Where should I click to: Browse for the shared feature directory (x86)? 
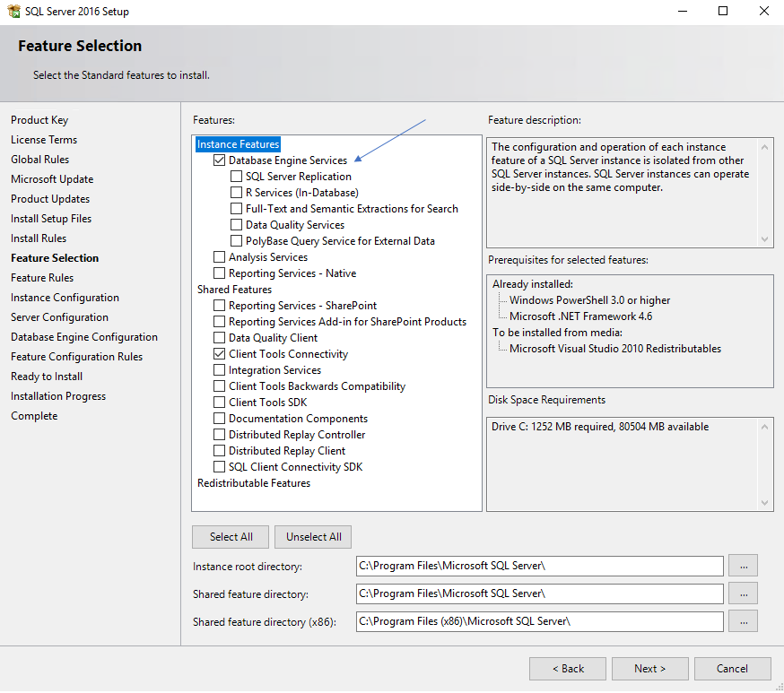(x=743, y=621)
